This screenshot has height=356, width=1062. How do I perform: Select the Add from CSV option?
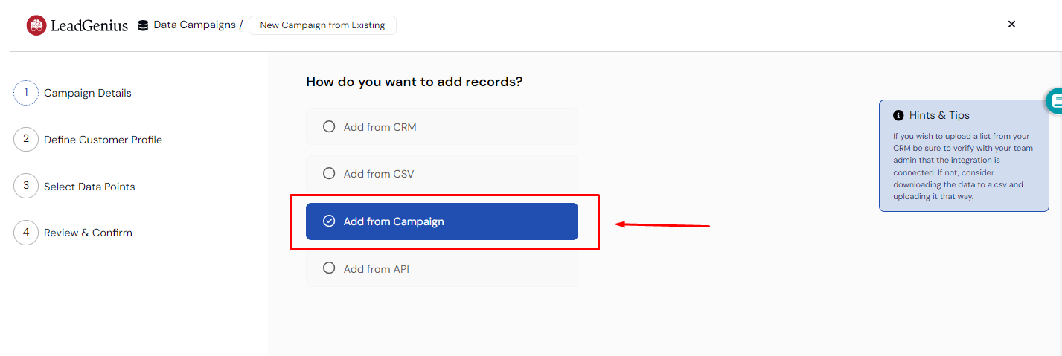[x=442, y=174]
